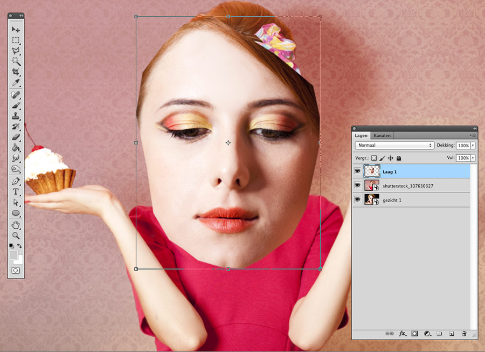Select the Move tool

coord(16,30)
